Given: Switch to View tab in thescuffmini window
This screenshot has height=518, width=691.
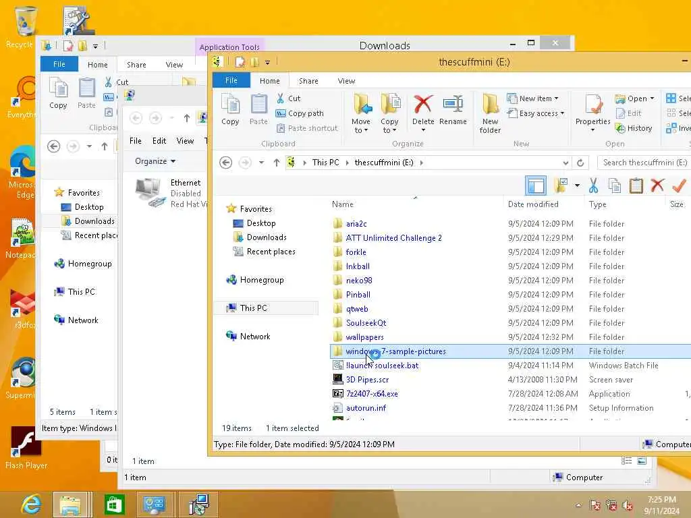Looking at the screenshot, I should (x=346, y=81).
